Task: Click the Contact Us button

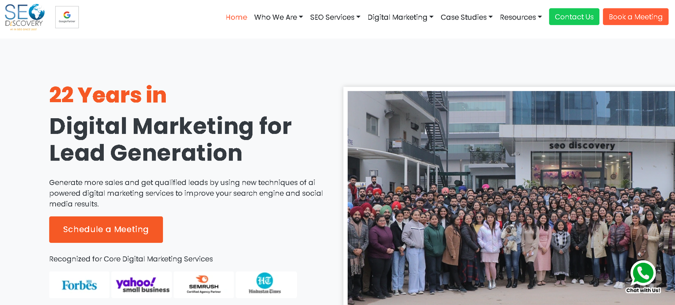Action: click(574, 17)
